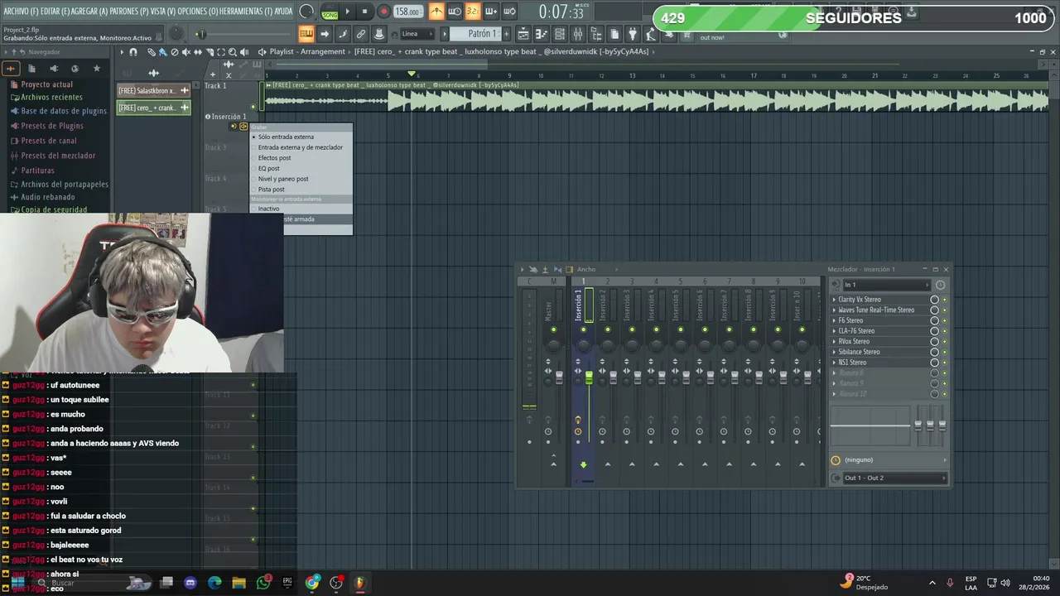
Task: Select the Zoom tool in Playlist
Action: coord(232,52)
